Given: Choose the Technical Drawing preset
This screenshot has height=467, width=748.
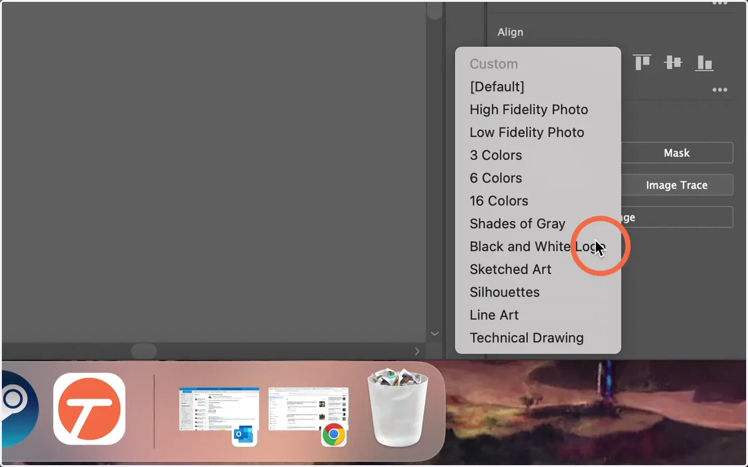Looking at the screenshot, I should point(538,338).
